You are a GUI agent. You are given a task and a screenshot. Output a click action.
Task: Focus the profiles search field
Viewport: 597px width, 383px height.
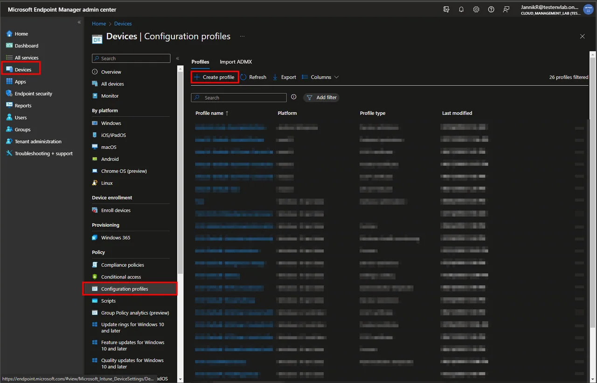239,97
